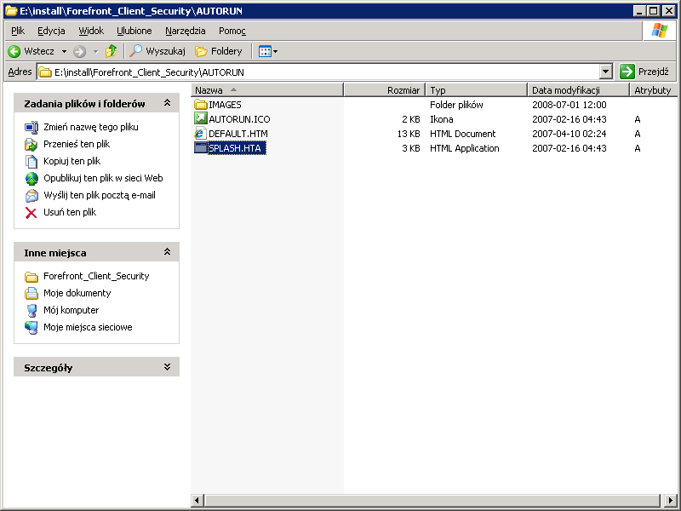Select the DEFAULT.HTM file name
This screenshot has height=511, width=681.
click(238, 134)
